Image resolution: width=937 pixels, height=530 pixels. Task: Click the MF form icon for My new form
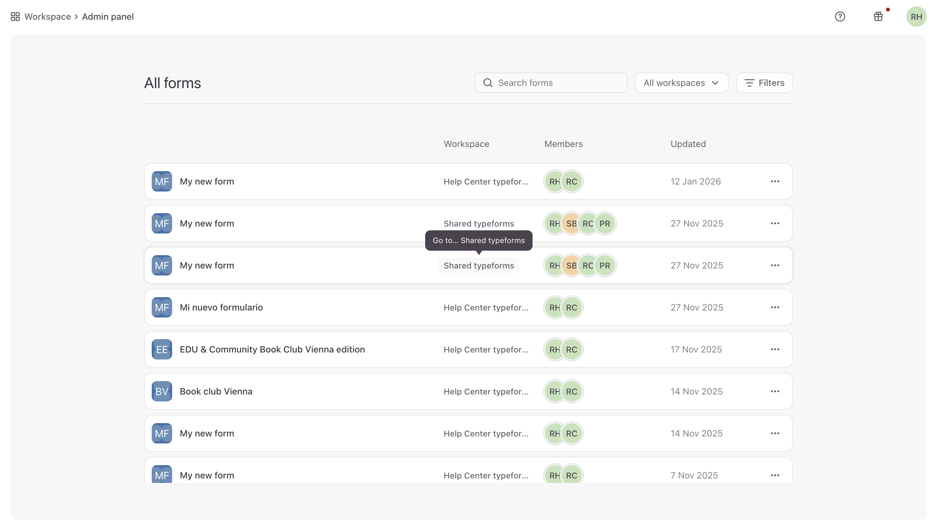point(162,181)
